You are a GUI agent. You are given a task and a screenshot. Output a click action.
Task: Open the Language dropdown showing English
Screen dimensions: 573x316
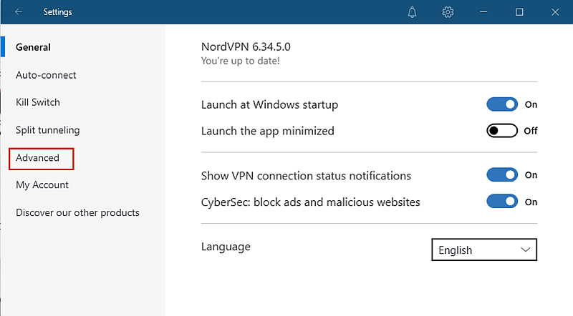[484, 250]
